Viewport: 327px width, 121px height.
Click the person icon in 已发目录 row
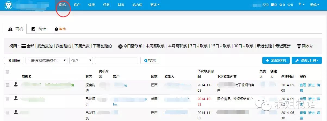pos(16,112)
